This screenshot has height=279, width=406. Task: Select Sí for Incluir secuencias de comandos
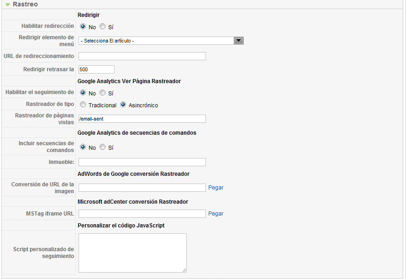(103, 147)
